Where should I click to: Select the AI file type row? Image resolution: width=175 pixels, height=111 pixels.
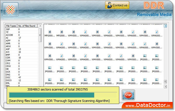[22, 38]
